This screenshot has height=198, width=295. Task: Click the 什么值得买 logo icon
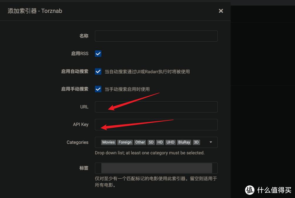tap(249, 190)
